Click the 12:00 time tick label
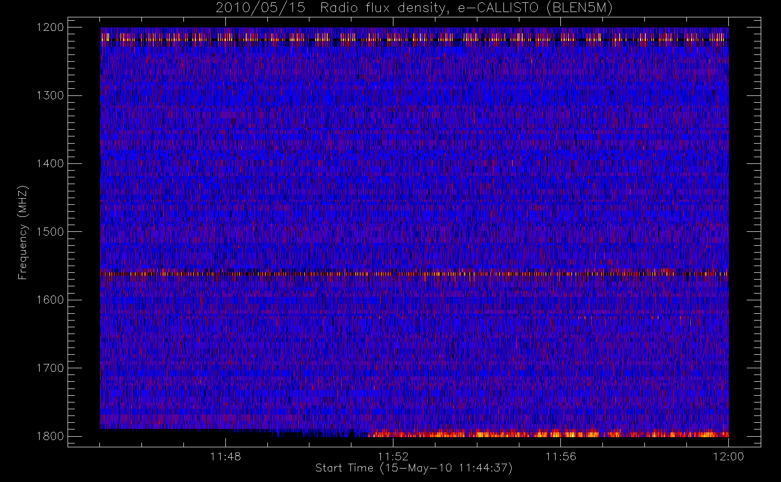This screenshot has width=781, height=482. coord(728,456)
